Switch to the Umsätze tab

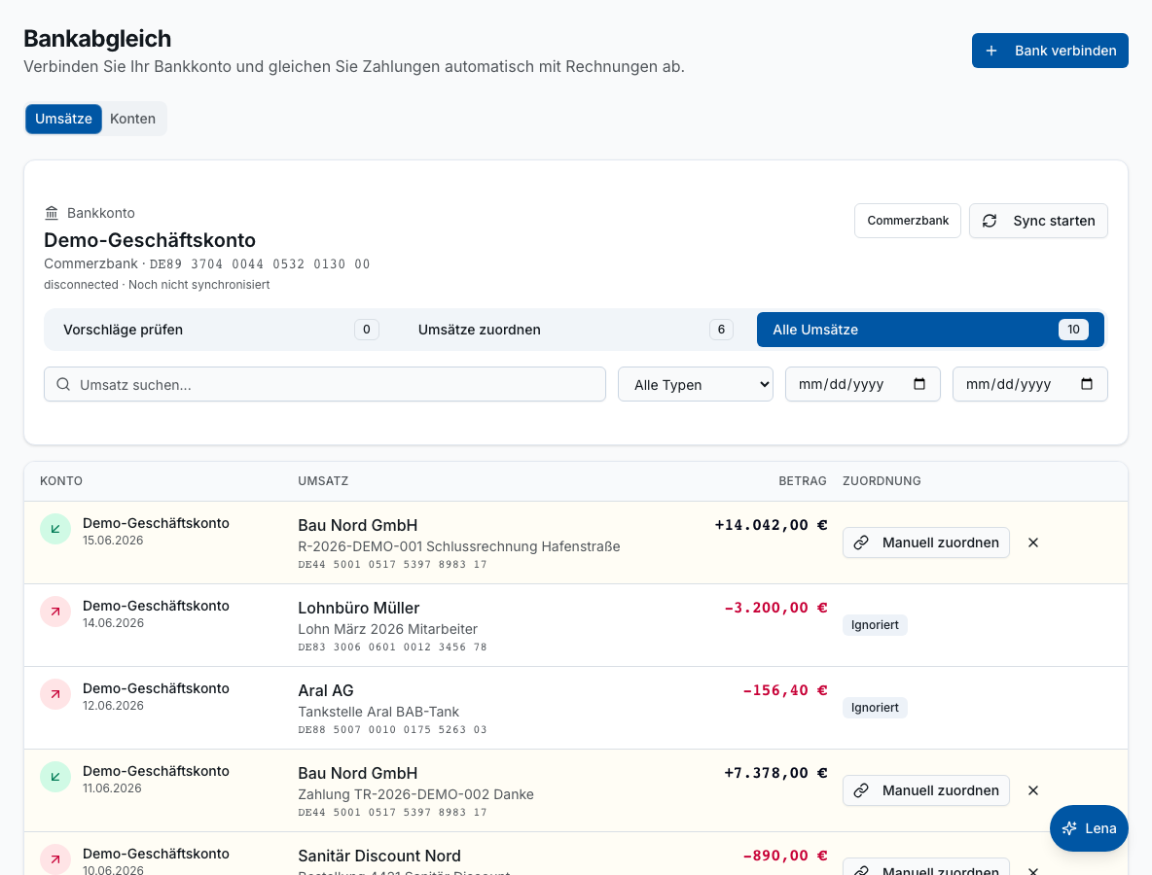coord(64,119)
